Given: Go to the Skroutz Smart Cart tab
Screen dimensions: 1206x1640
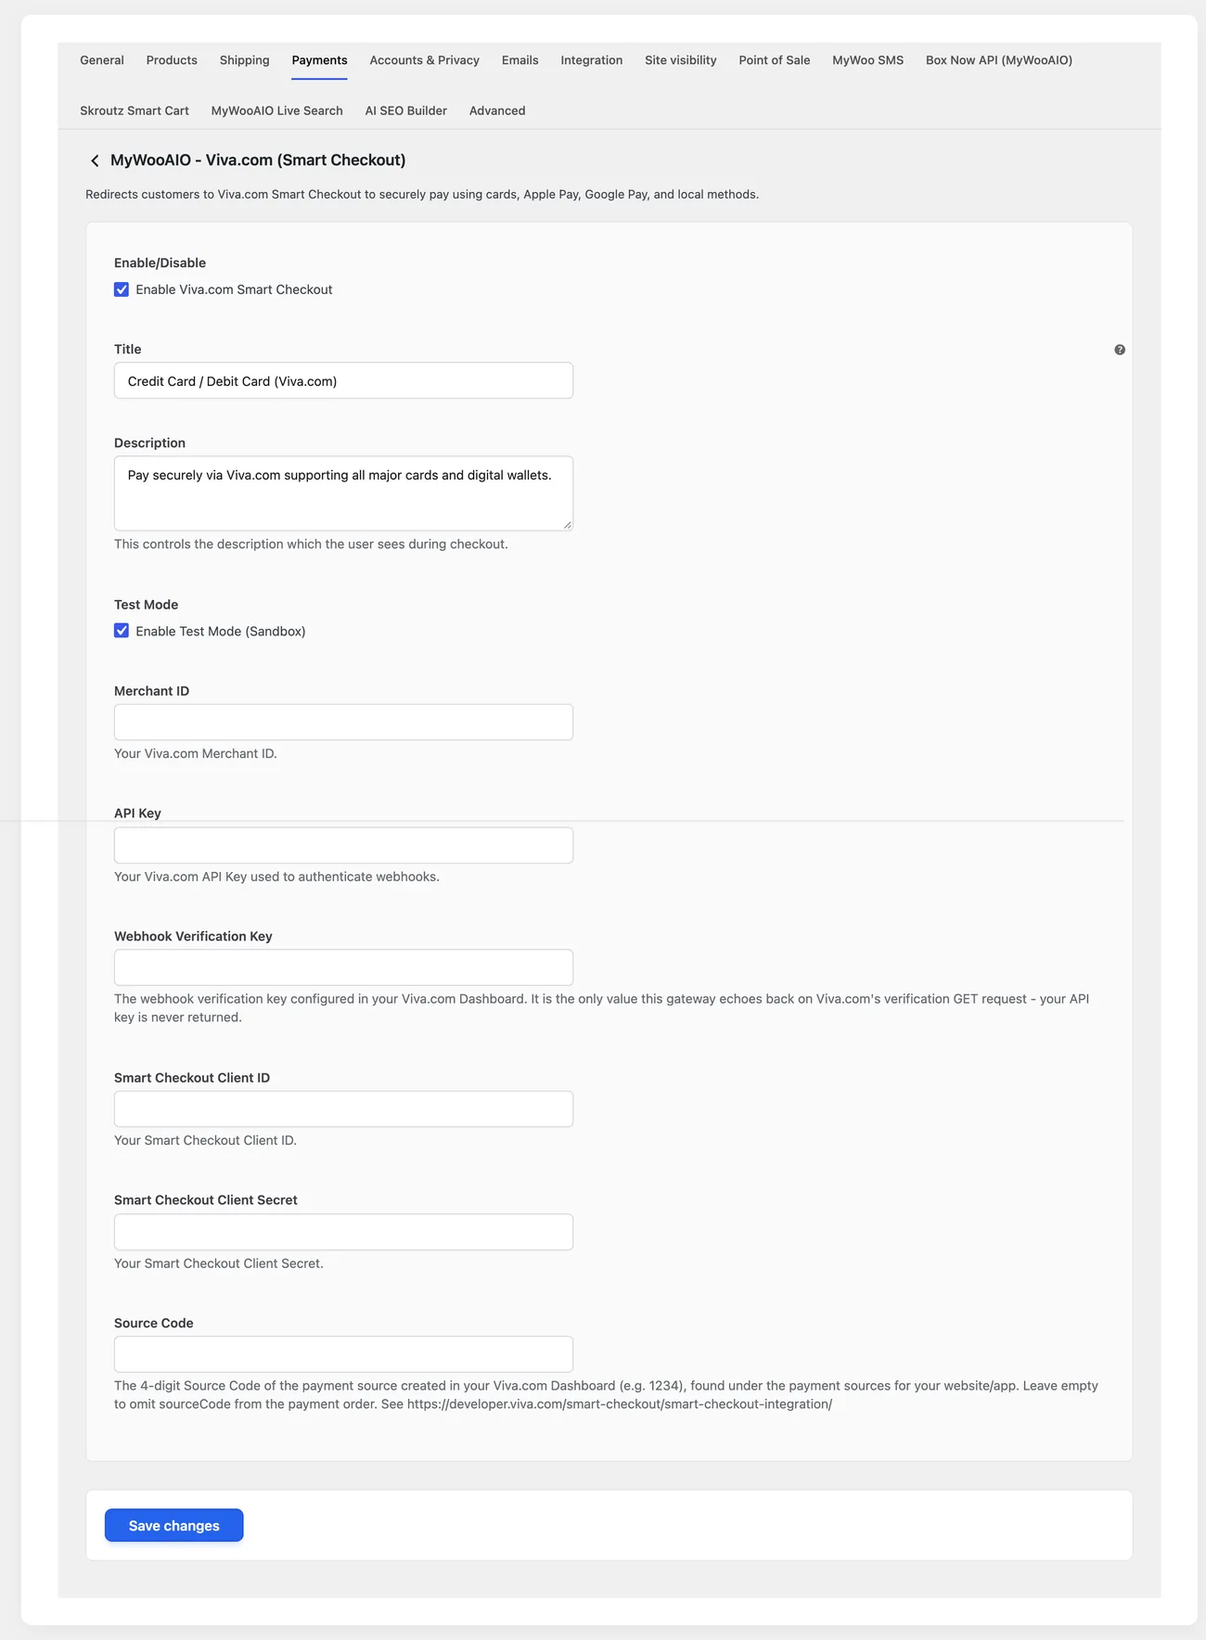Looking at the screenshot, I should tap(135, 110).
